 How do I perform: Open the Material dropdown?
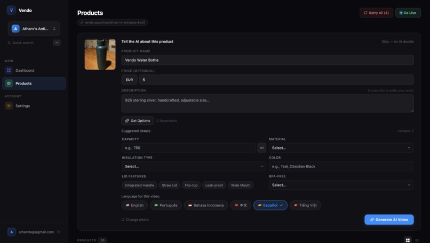pyautogui.click(x=341, y=148)
